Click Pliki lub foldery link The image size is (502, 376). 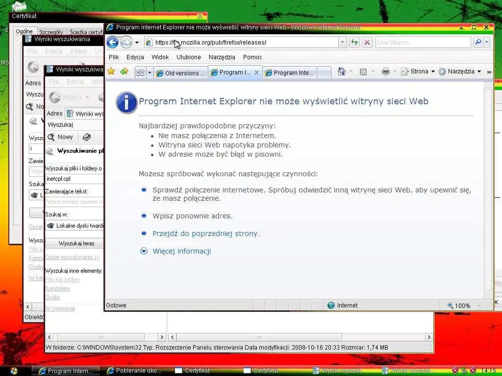62,280
